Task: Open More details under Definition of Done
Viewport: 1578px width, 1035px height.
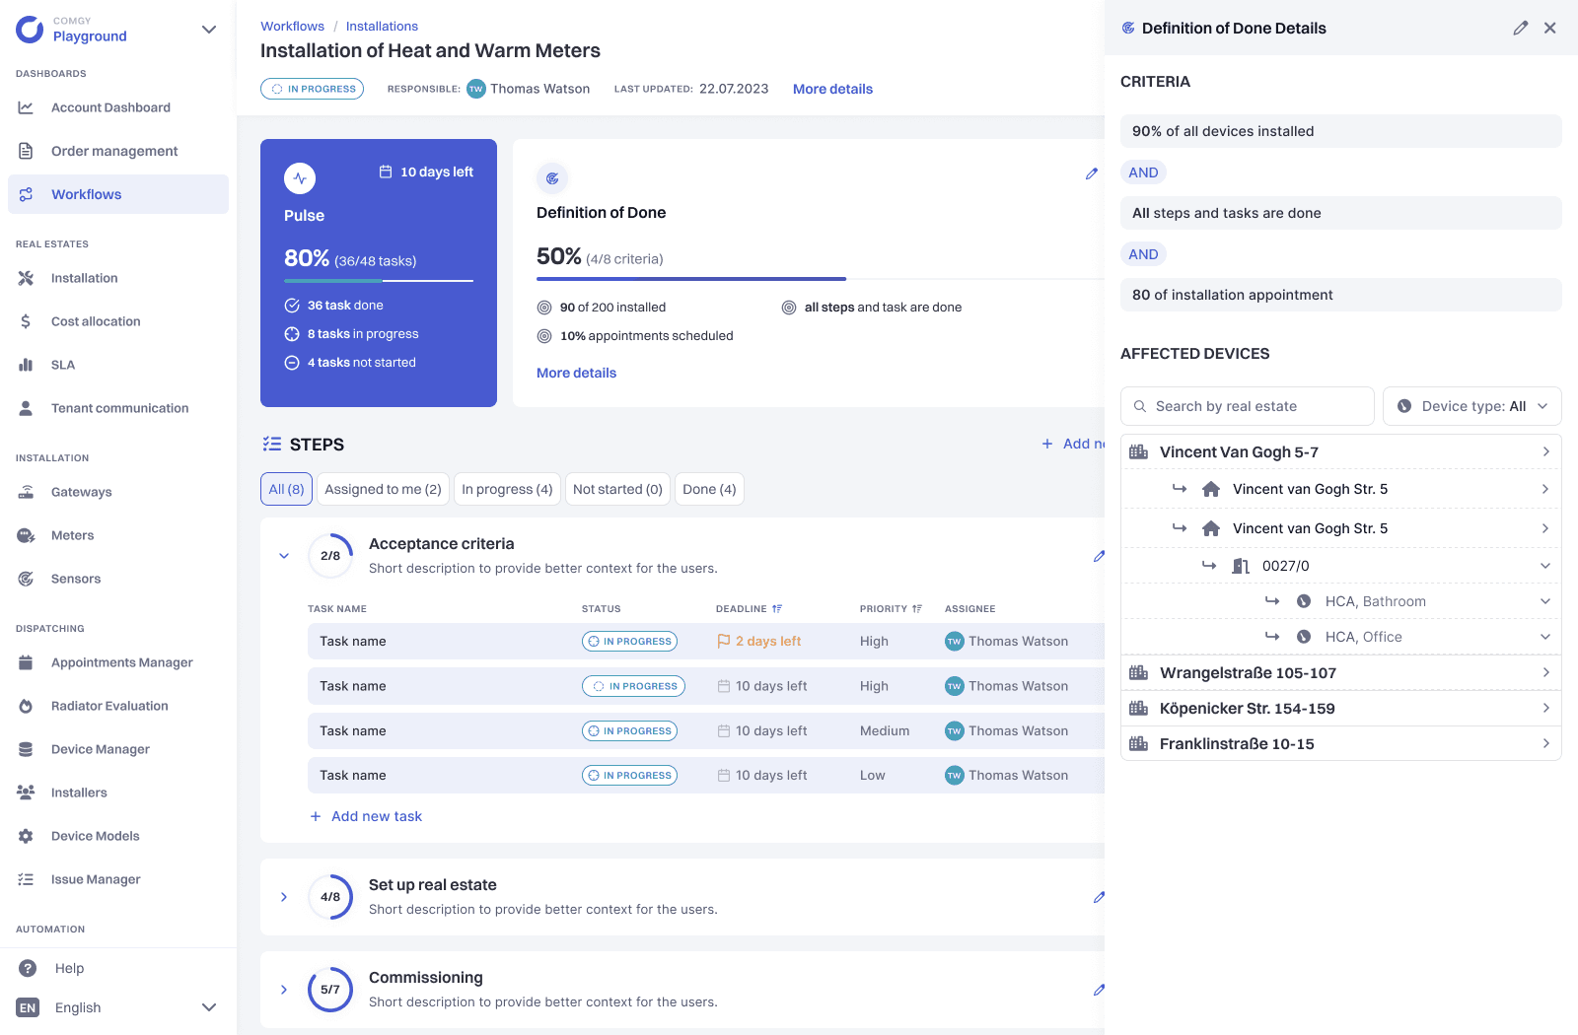Action: coord(576,373)
